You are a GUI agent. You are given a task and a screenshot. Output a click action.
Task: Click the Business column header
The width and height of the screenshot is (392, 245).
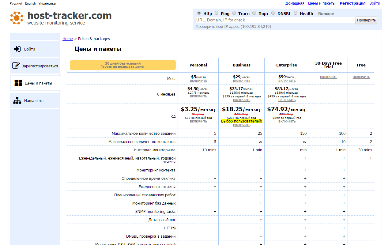(242, 65)
